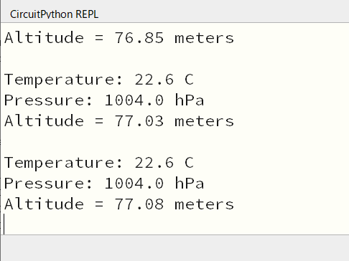Click the Altitude = 76.85 meters line

(119, 38)
